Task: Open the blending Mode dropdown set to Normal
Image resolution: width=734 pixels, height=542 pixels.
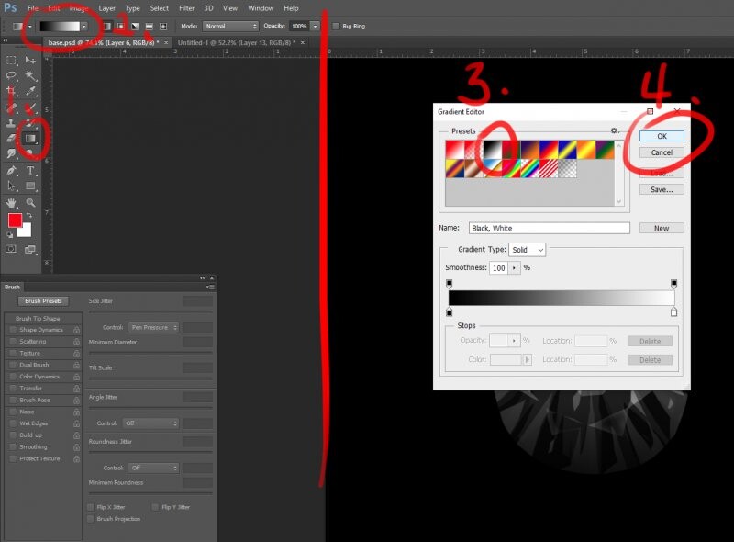Action: point(231,26)
